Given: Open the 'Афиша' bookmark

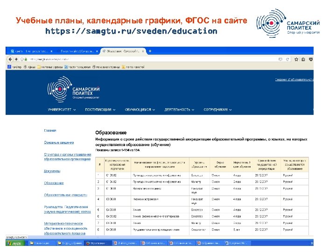Looking at the screenshot, I should (x=29, y=67).
